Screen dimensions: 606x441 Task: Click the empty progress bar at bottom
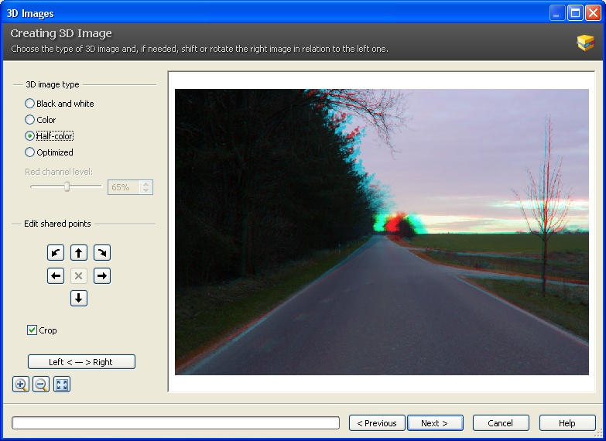(176, 423)
